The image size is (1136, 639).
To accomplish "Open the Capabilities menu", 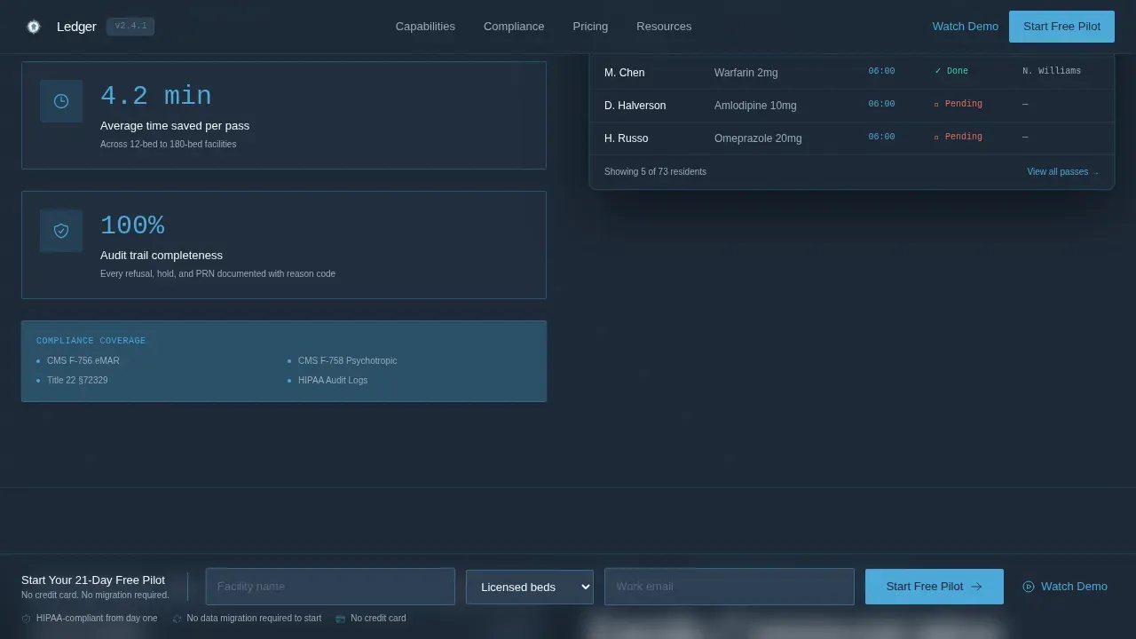I will point(425,27).
